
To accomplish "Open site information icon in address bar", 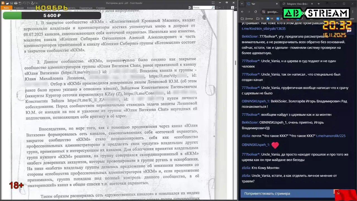I will pos(264,12).
